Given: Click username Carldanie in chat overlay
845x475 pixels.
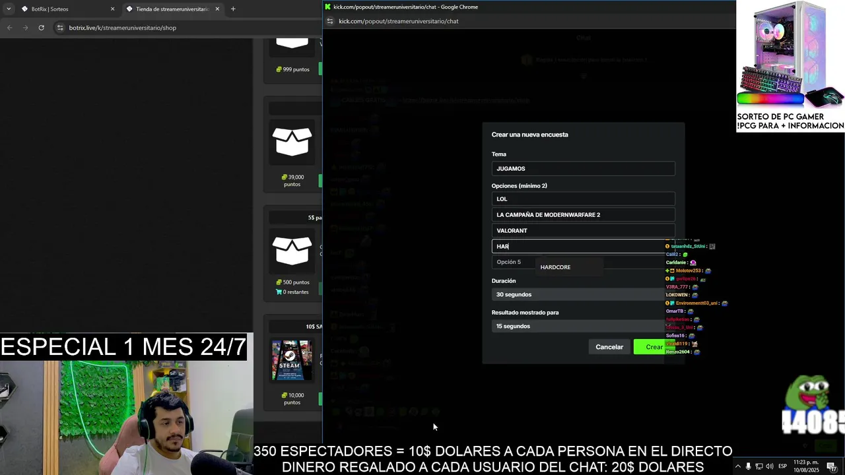Looking at the screenshot, I should 676,263.
